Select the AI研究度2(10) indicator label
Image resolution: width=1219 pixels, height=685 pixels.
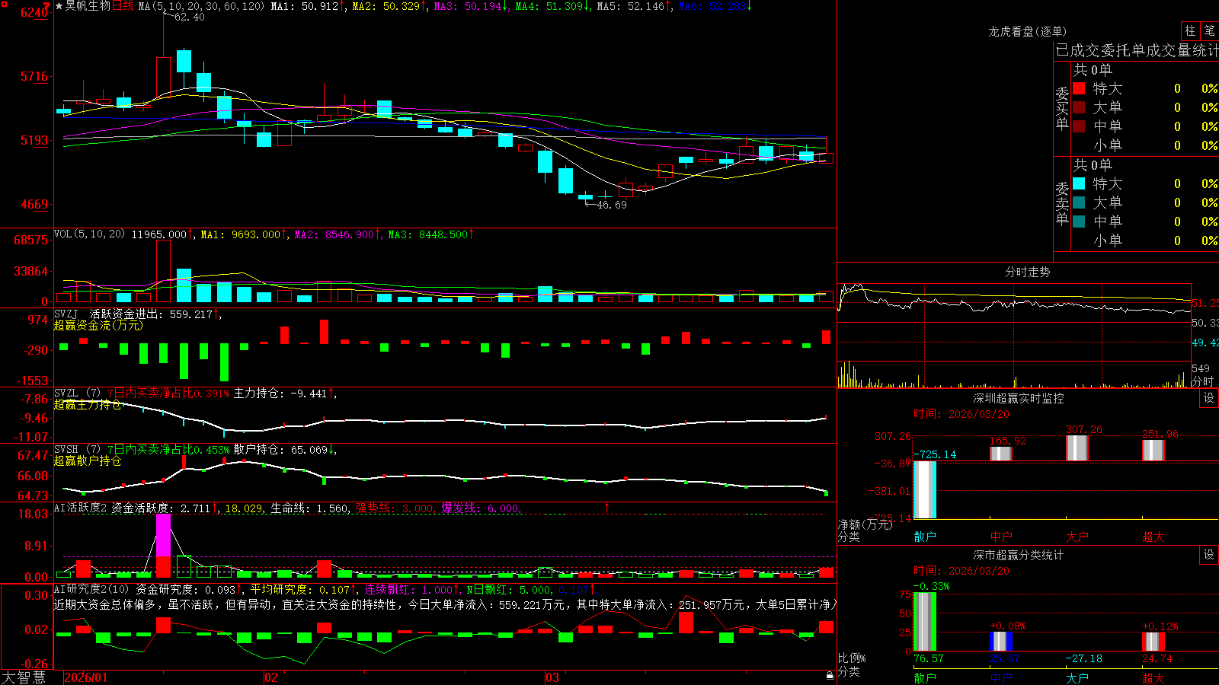pos(92,589)
